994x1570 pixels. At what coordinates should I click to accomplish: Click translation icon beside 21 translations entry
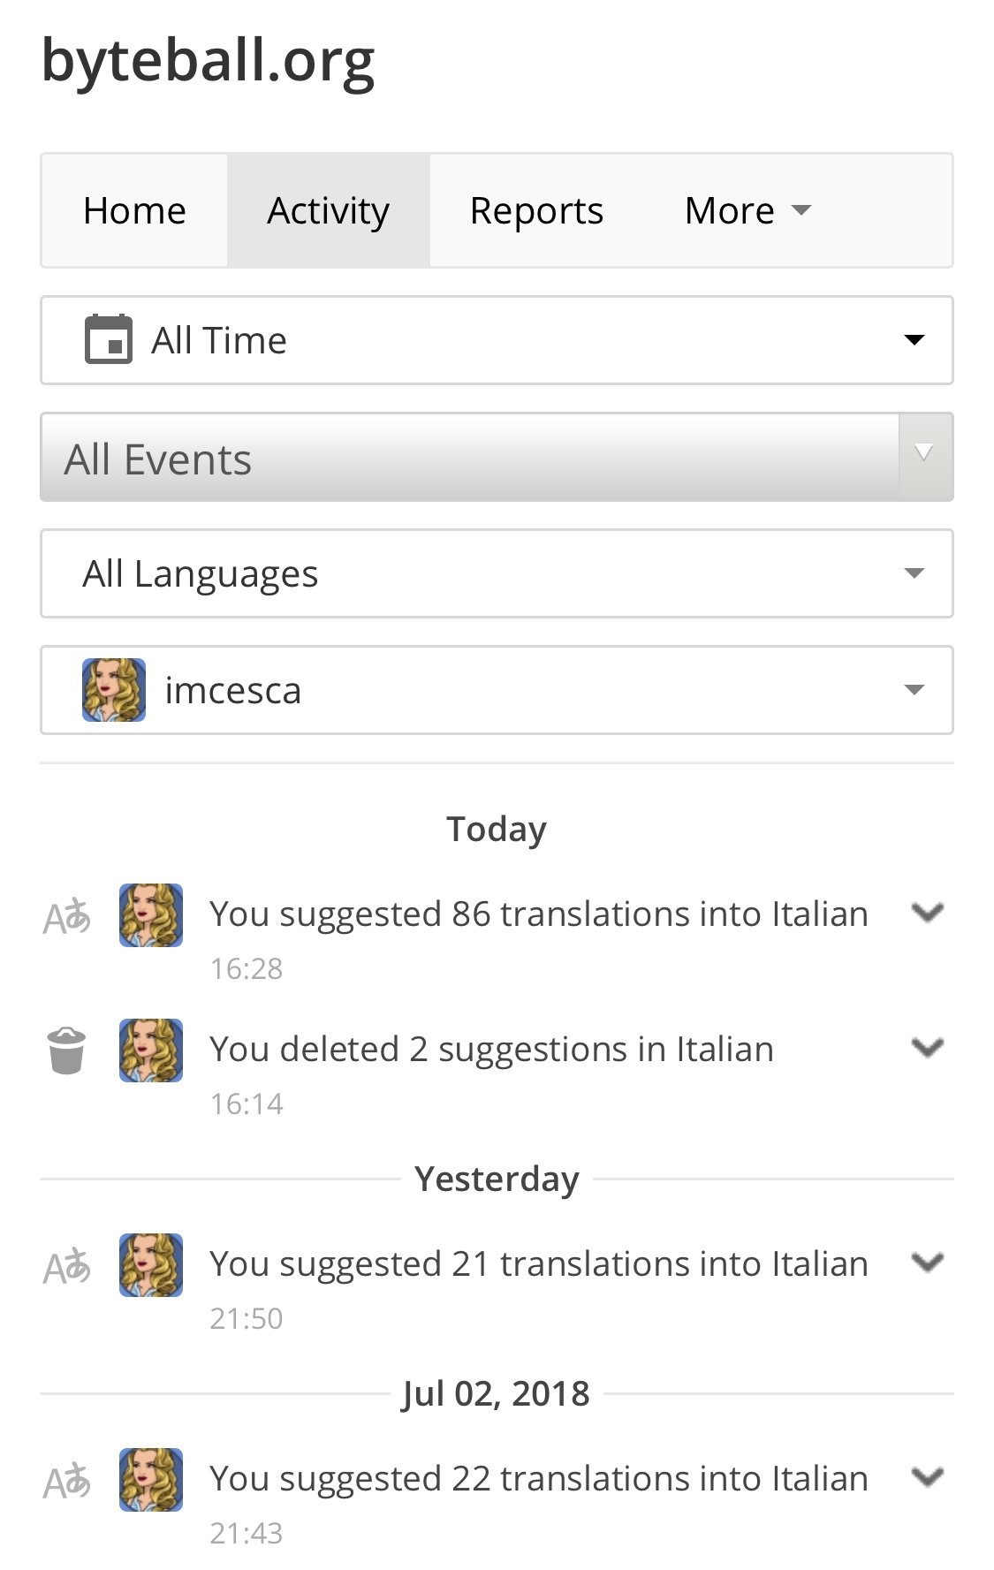pos(67,1266)
